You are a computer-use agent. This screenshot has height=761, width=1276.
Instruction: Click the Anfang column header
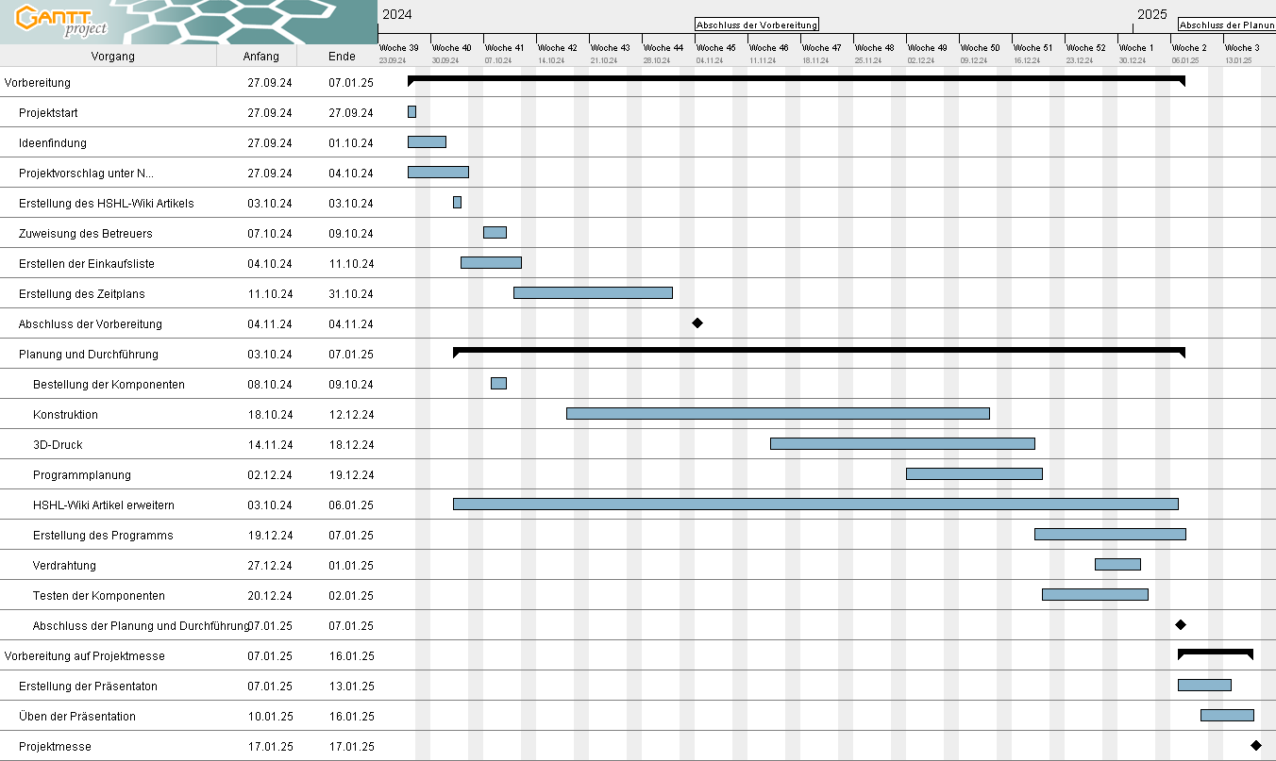[x=260, y=57]
